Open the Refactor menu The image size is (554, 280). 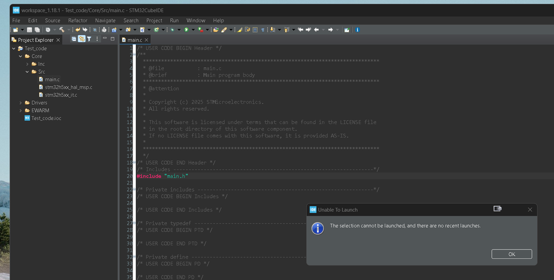[x=78, y=21]
